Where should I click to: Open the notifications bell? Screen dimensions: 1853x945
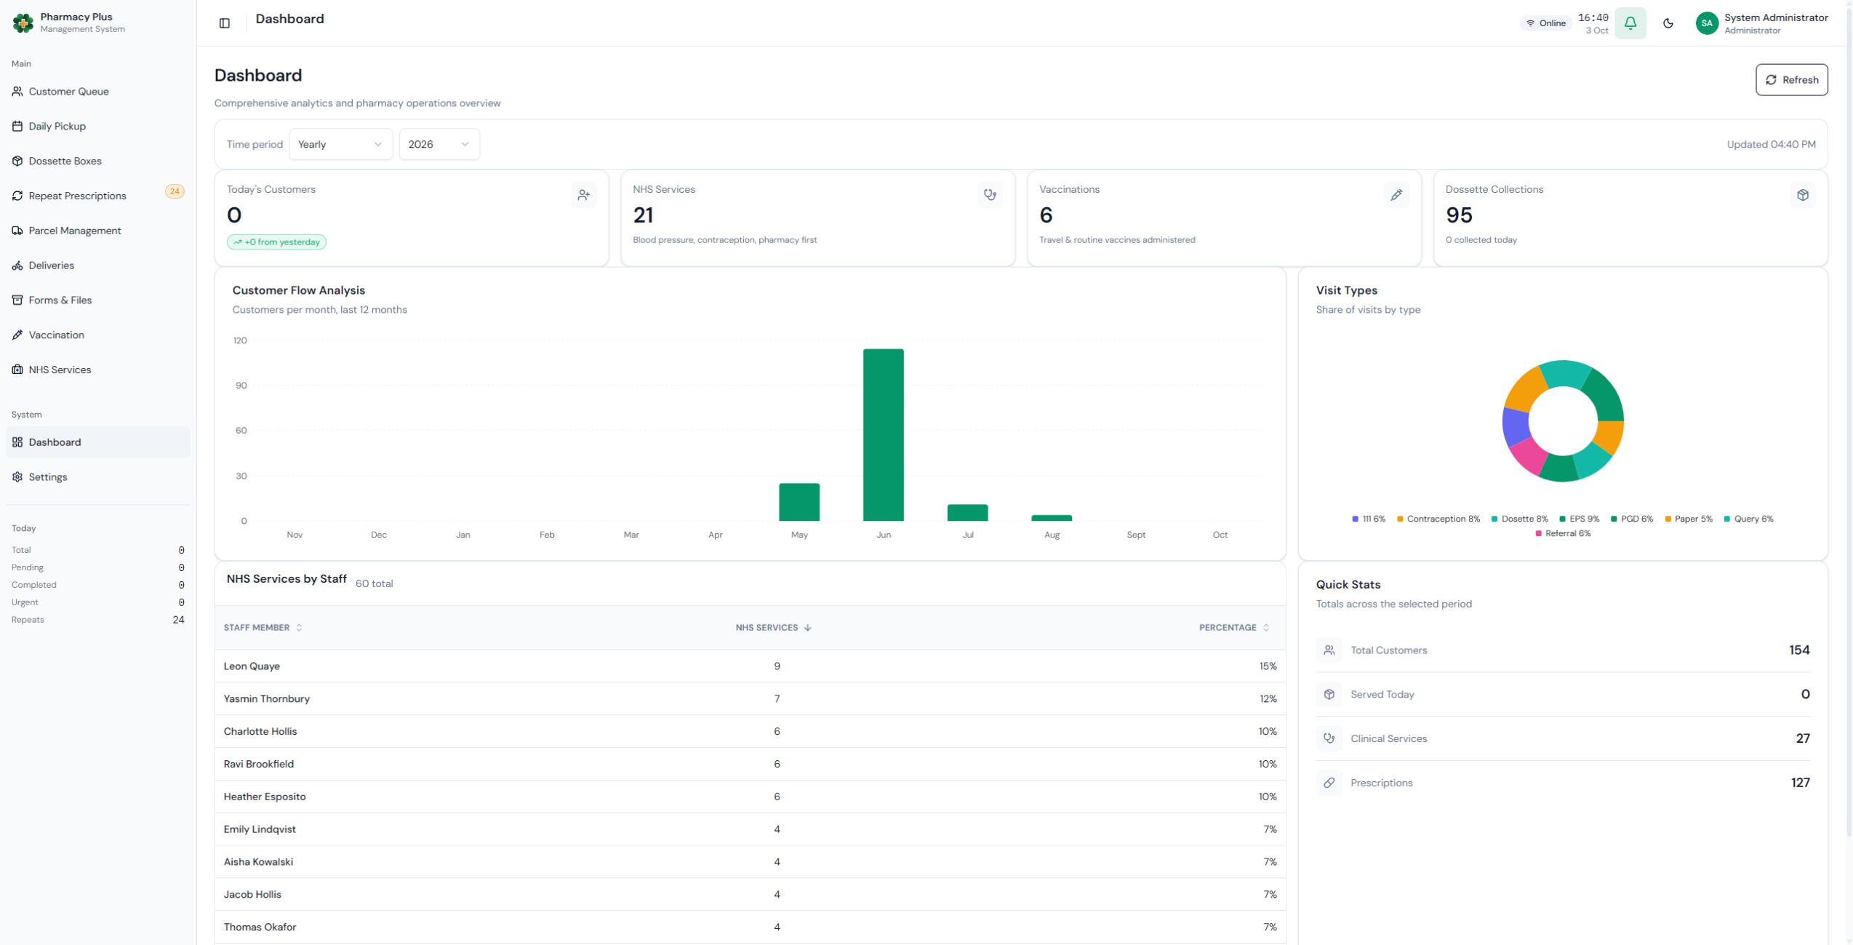tap(1630, 23)
